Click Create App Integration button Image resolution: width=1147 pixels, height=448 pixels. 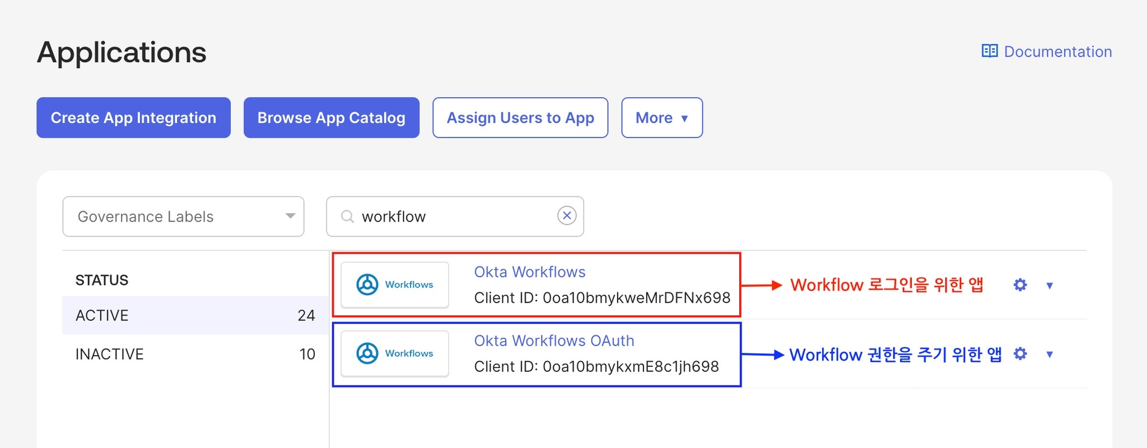coord(133,117)
